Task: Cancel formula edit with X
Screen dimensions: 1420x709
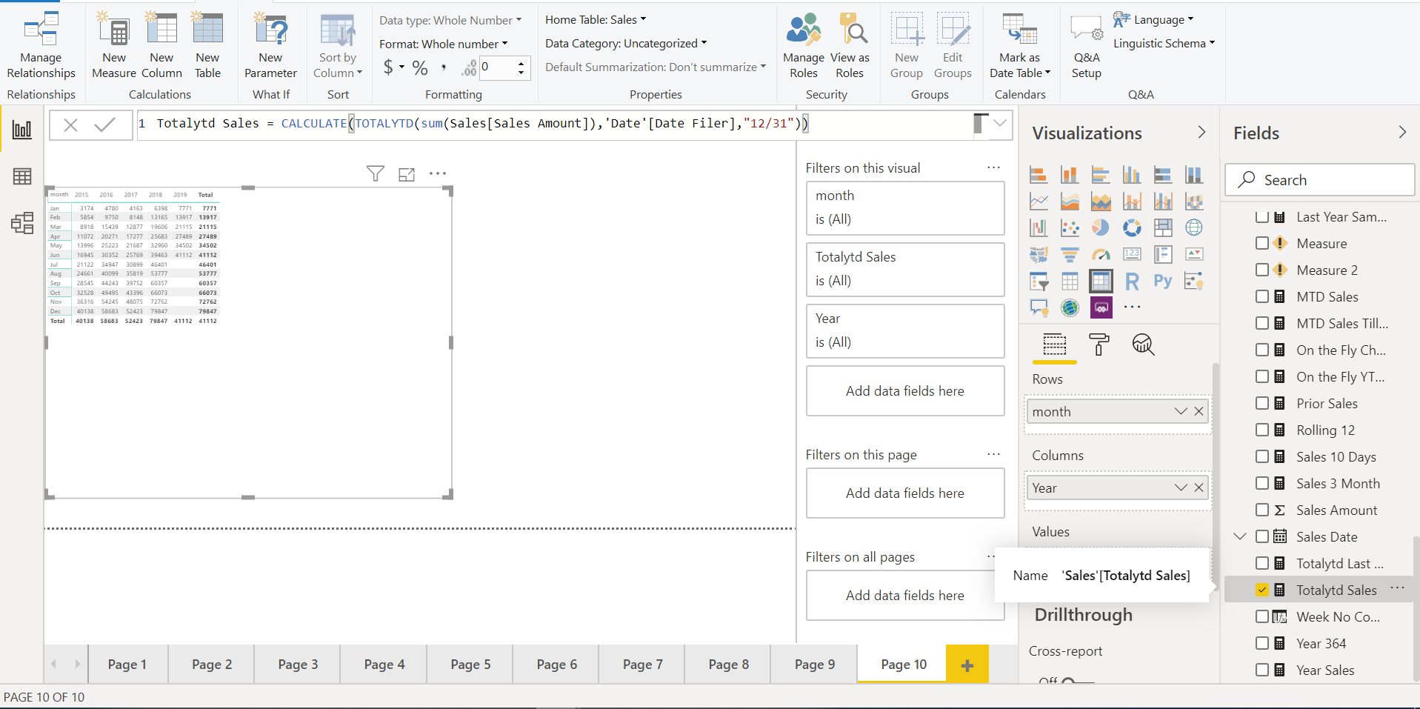Action: click(x=70, y=124)
